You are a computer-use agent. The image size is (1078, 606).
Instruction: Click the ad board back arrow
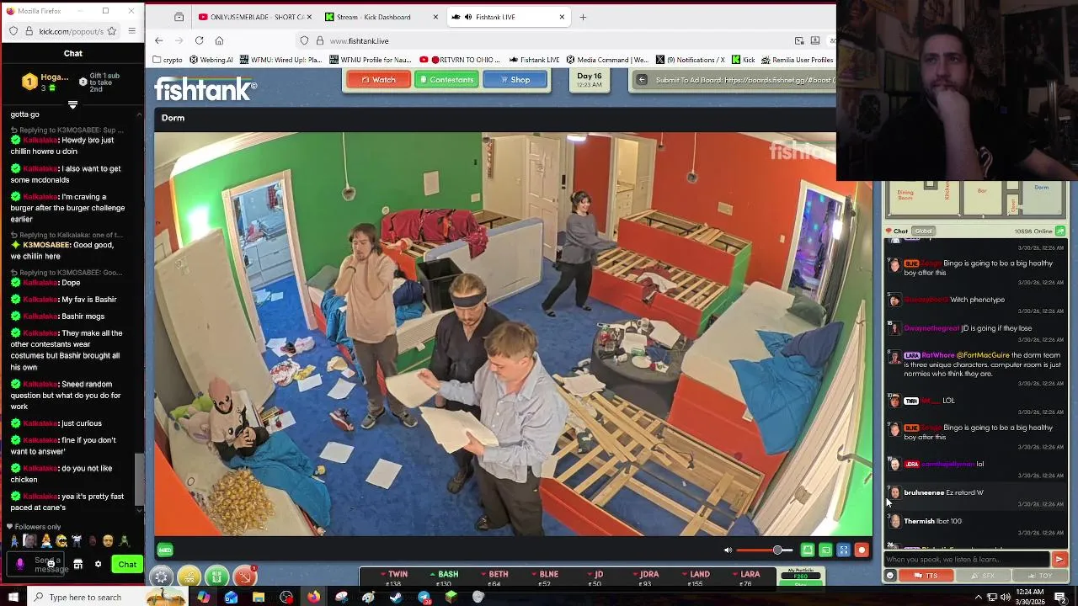(x=642, y=80)
